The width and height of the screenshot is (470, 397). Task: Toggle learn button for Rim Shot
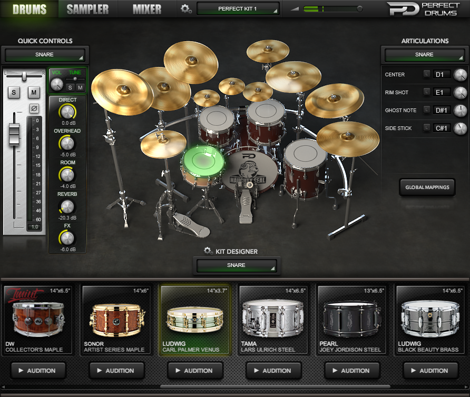(427, 92)
